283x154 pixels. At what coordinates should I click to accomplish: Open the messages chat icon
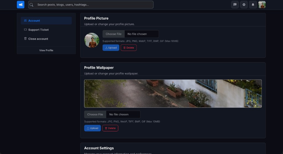click(x=235, y=5)
